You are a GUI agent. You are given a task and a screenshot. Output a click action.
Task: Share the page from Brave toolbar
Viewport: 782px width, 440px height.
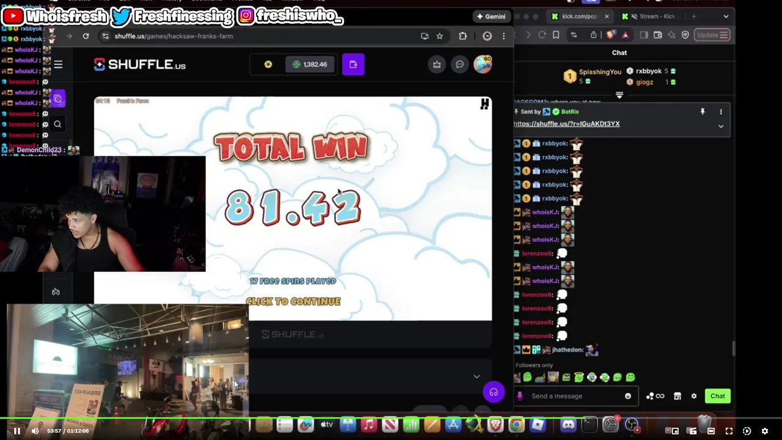click(x=593, y=35)
